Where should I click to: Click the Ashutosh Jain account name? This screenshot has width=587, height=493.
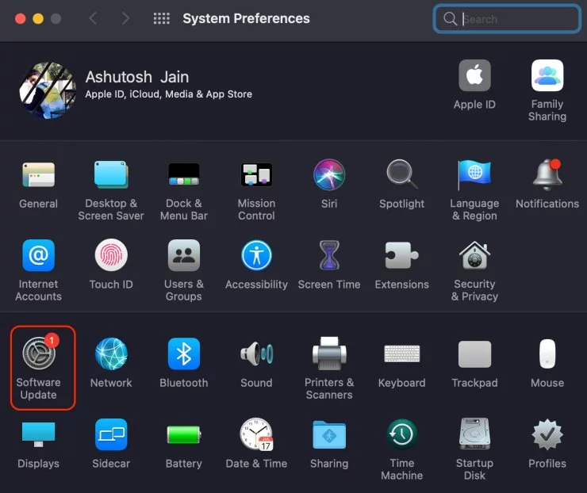[x=137, y=77]
